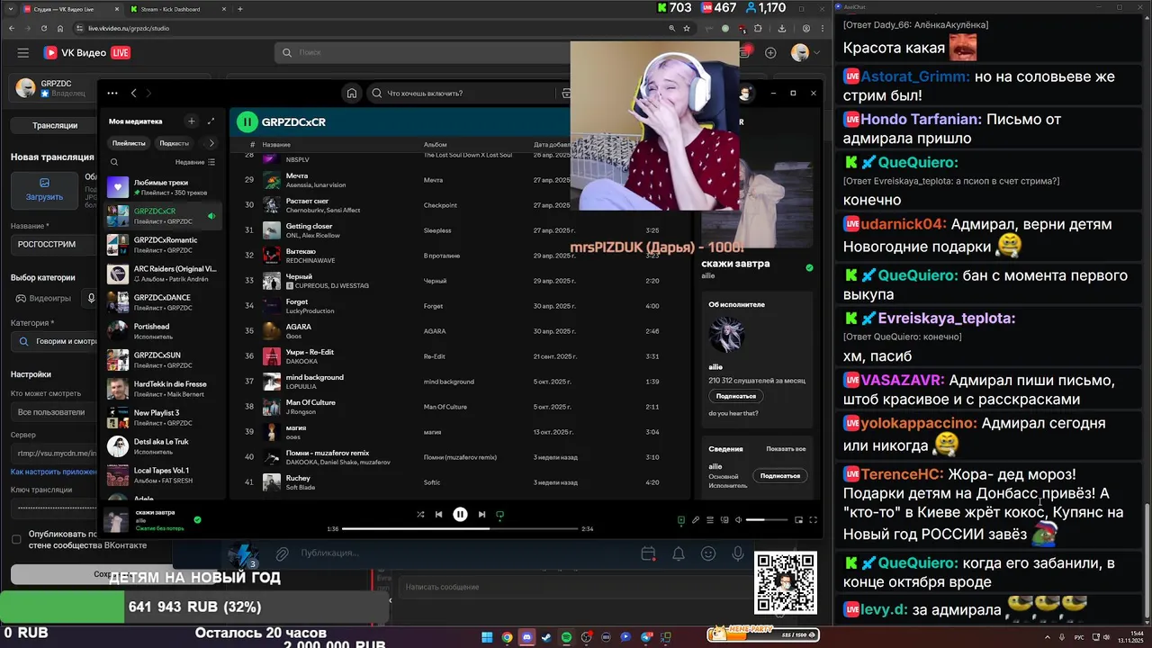Mute Spotify with the speaker icon
This screenshot has height=648, width=1152.
click(739, 519)
